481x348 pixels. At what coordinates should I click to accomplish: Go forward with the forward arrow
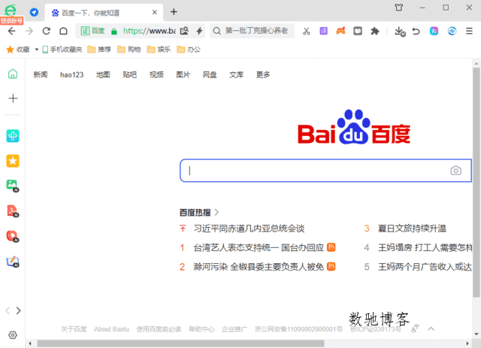(x=29, y=31)
